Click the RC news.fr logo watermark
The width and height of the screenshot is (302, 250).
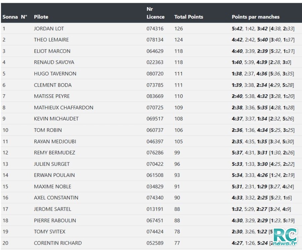(285, 237)
